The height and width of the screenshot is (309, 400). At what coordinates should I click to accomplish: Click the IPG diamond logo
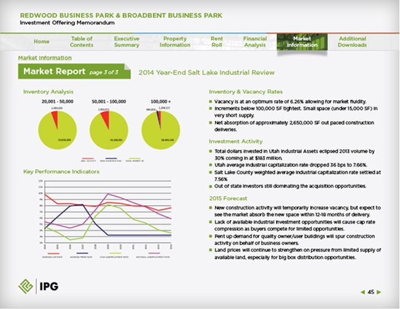[26, 286]
